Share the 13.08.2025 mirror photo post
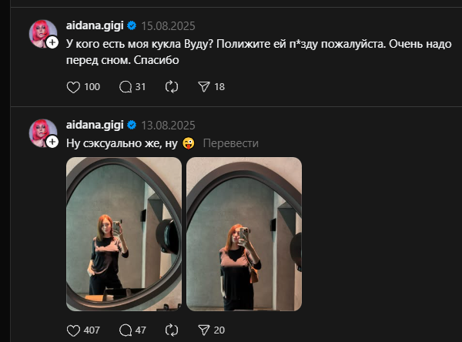 [205, 330]
